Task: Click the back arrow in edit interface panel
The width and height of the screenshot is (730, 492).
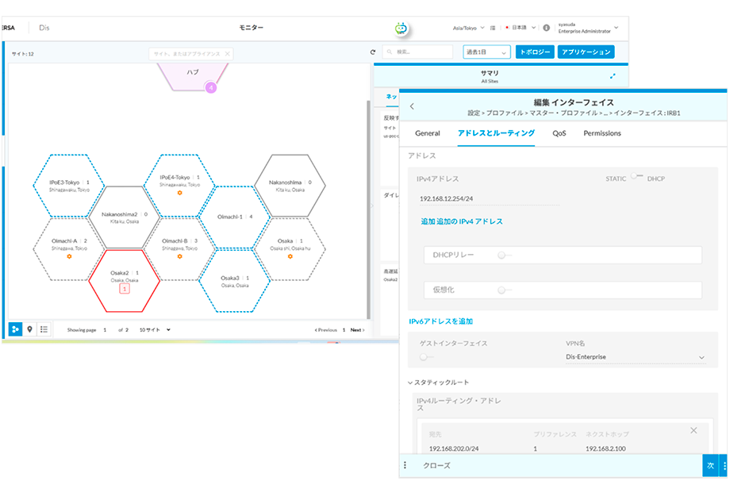Action: tap(412, 106)
